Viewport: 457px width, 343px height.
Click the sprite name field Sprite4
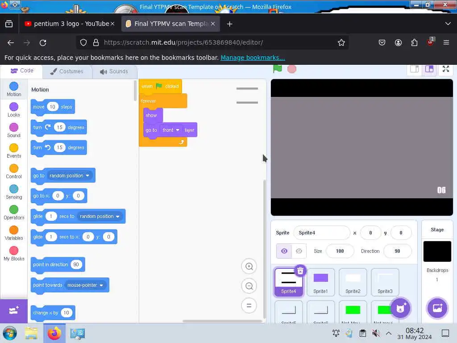click(321, 233)
